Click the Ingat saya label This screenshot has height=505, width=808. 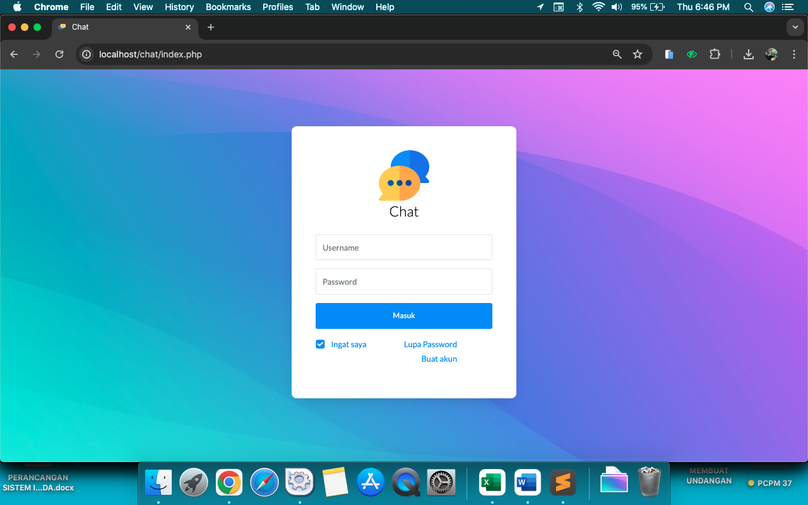(x=348, y=344)
